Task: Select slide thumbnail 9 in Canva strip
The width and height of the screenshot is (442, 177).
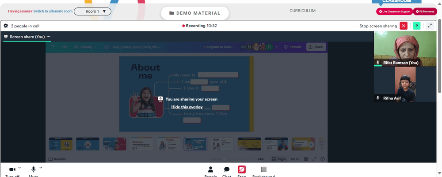Action: pyautogui.click(x=276, y=144)
